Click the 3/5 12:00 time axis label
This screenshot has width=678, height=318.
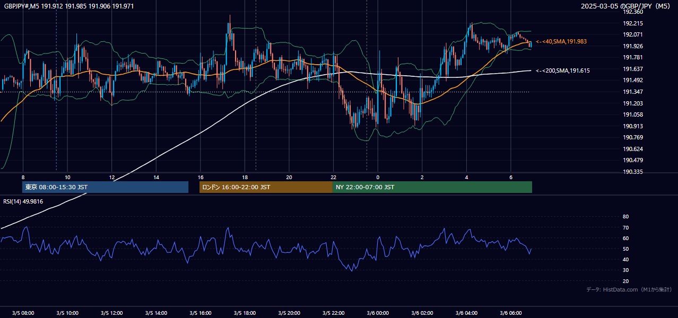pyautogui.click(x=111, y=313)
